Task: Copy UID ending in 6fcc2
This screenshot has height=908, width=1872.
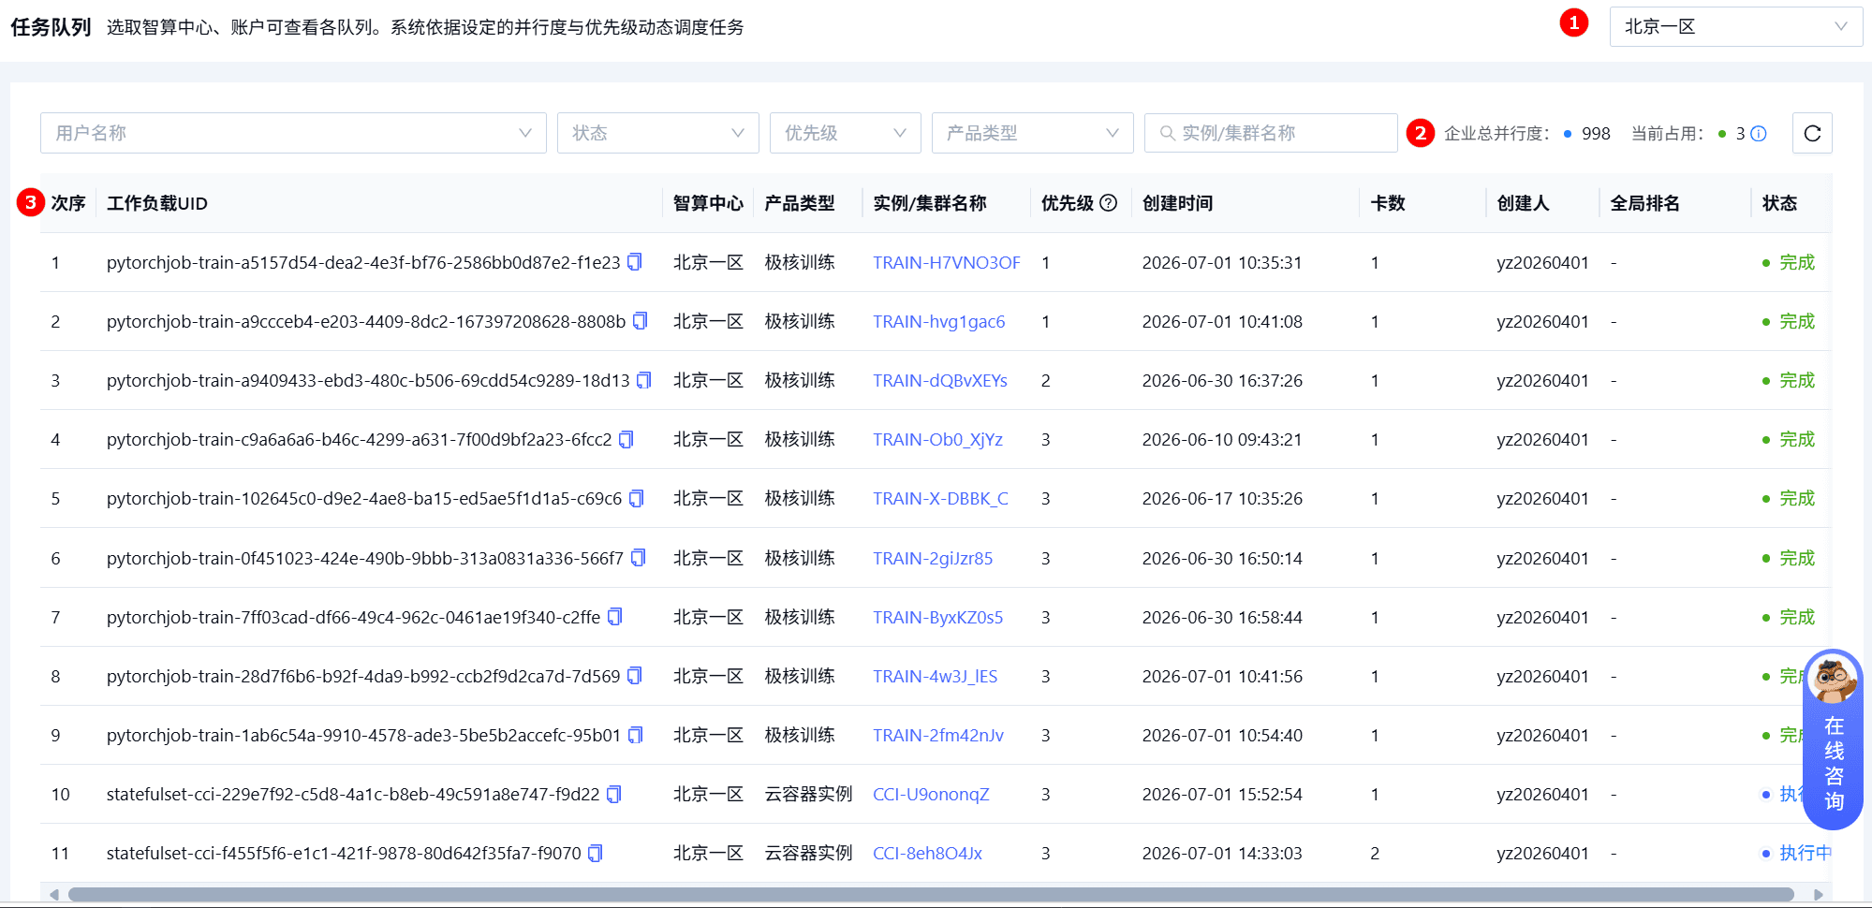Action: click(626, 439)
